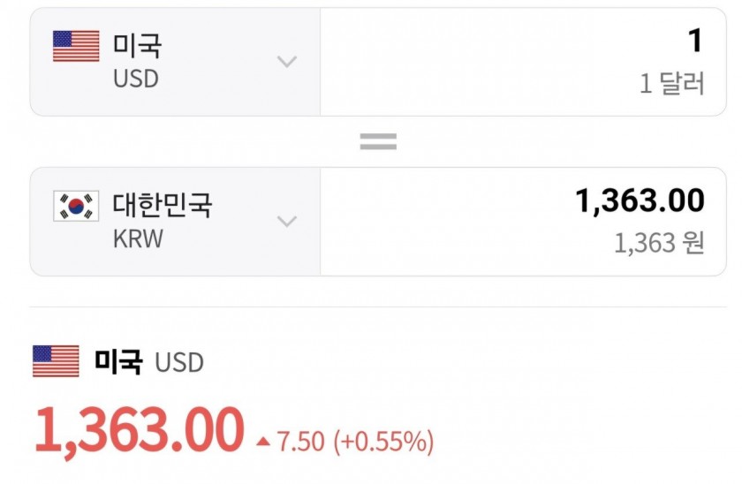742x484 pixels.
Task: Click the USD amount input showing 1
Action: [523, 62]
